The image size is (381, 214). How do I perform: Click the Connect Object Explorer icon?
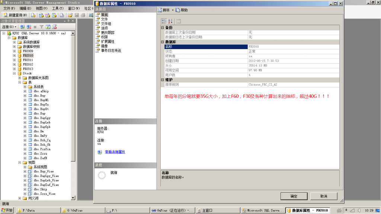pos(22,27)
